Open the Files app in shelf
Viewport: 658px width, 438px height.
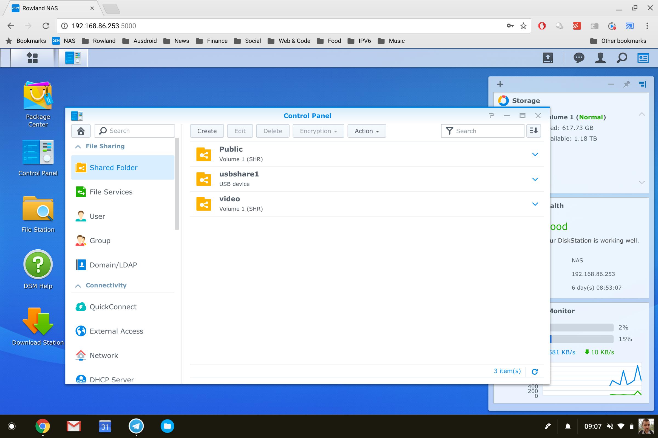[167, 426]
